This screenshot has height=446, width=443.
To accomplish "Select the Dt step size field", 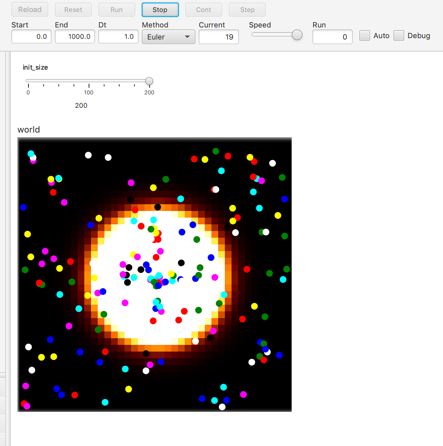I will click(118, 37).
